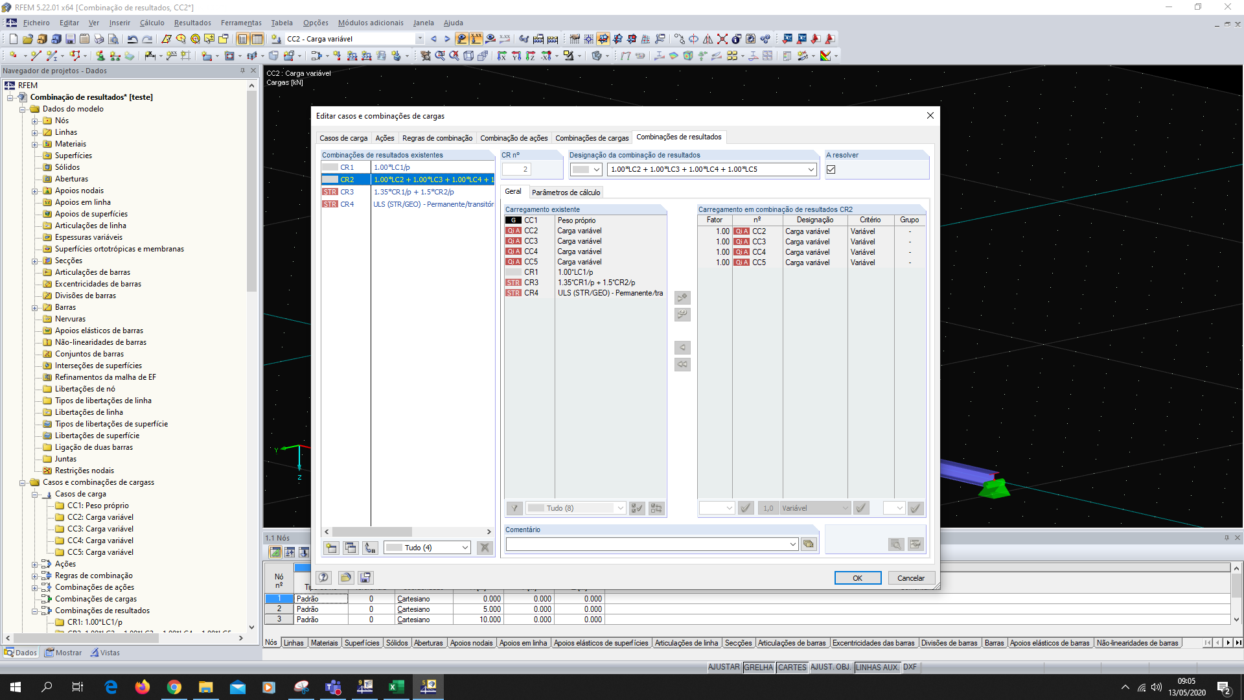Switch to Combinações de cargas tab

click(592, 138)
